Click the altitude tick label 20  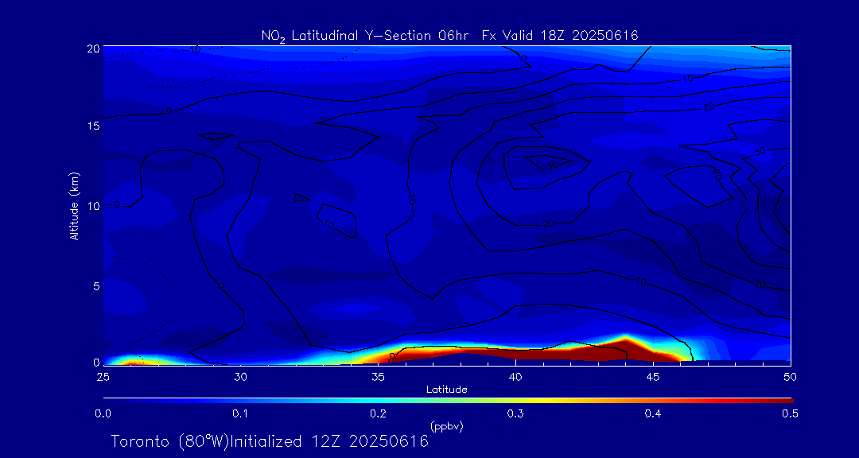pyautogui.click(x=93, y=48)
